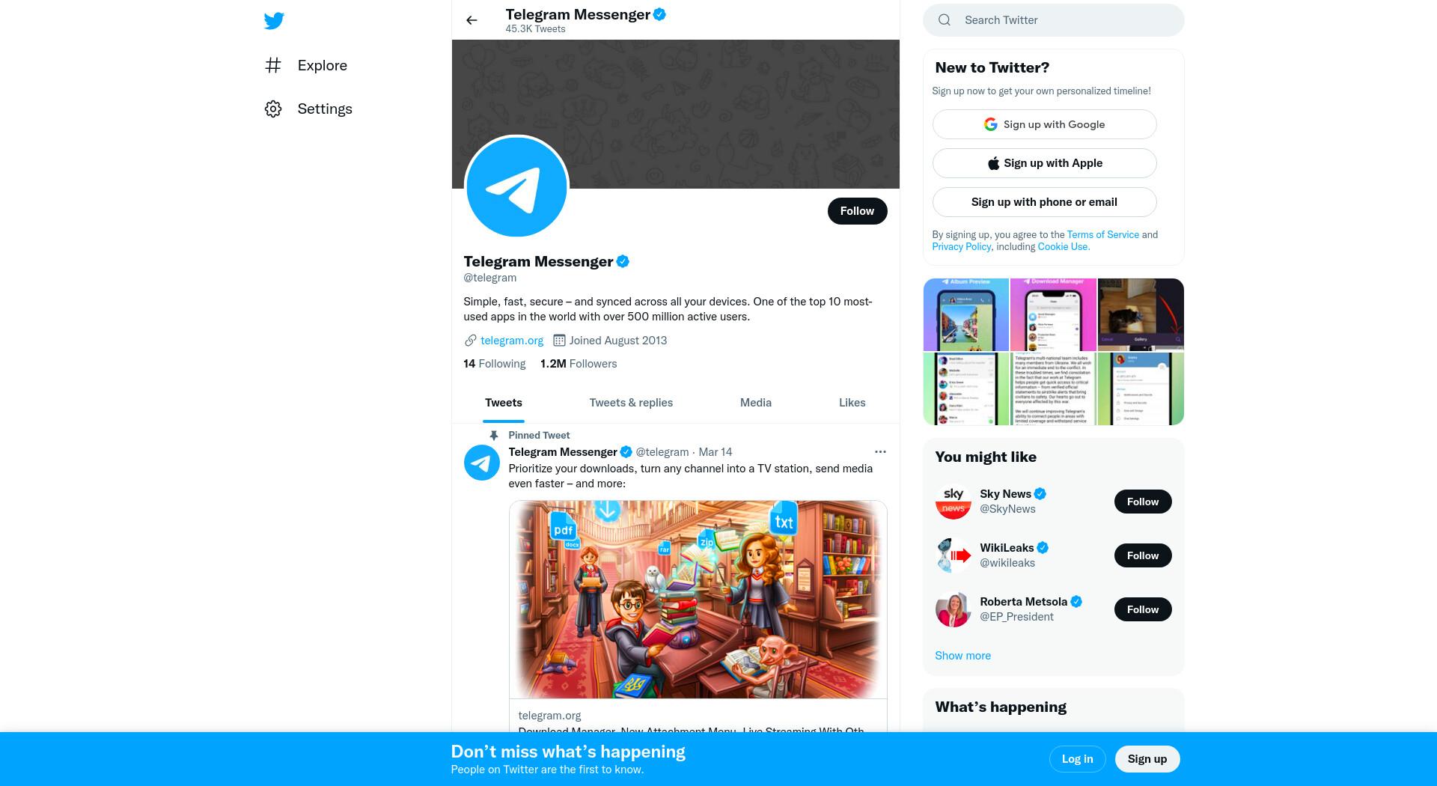Switch to Tweets & replies tab
The width and height of the screenshot is (1437, 786).
point(631,403)
